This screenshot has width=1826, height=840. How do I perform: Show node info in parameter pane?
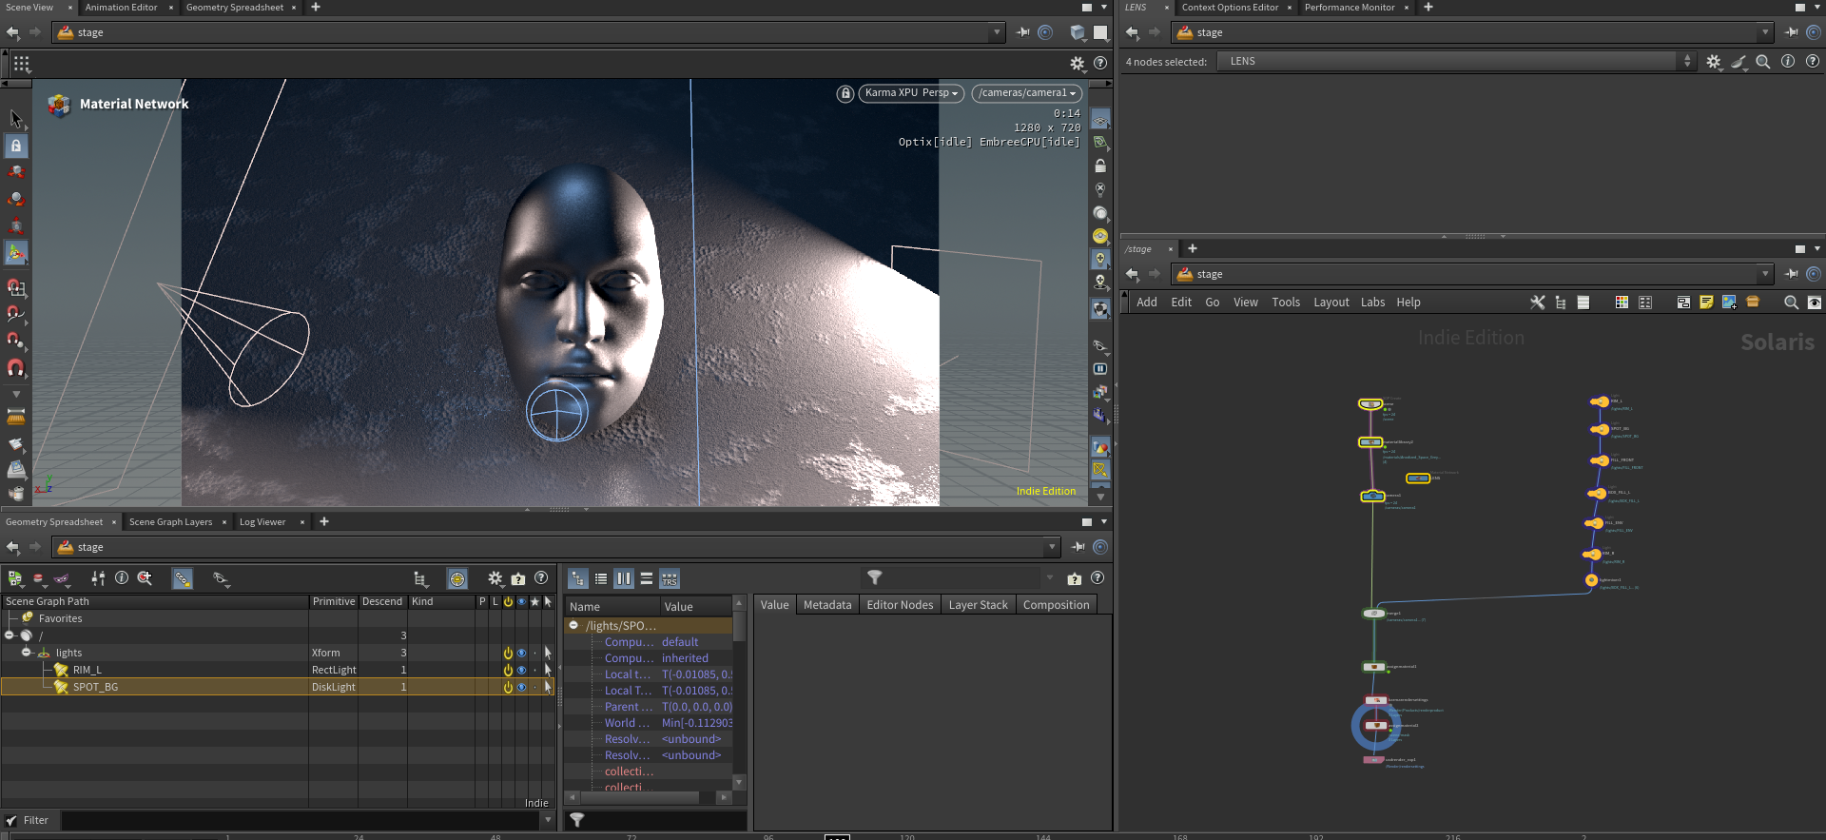pos(1788,62)
